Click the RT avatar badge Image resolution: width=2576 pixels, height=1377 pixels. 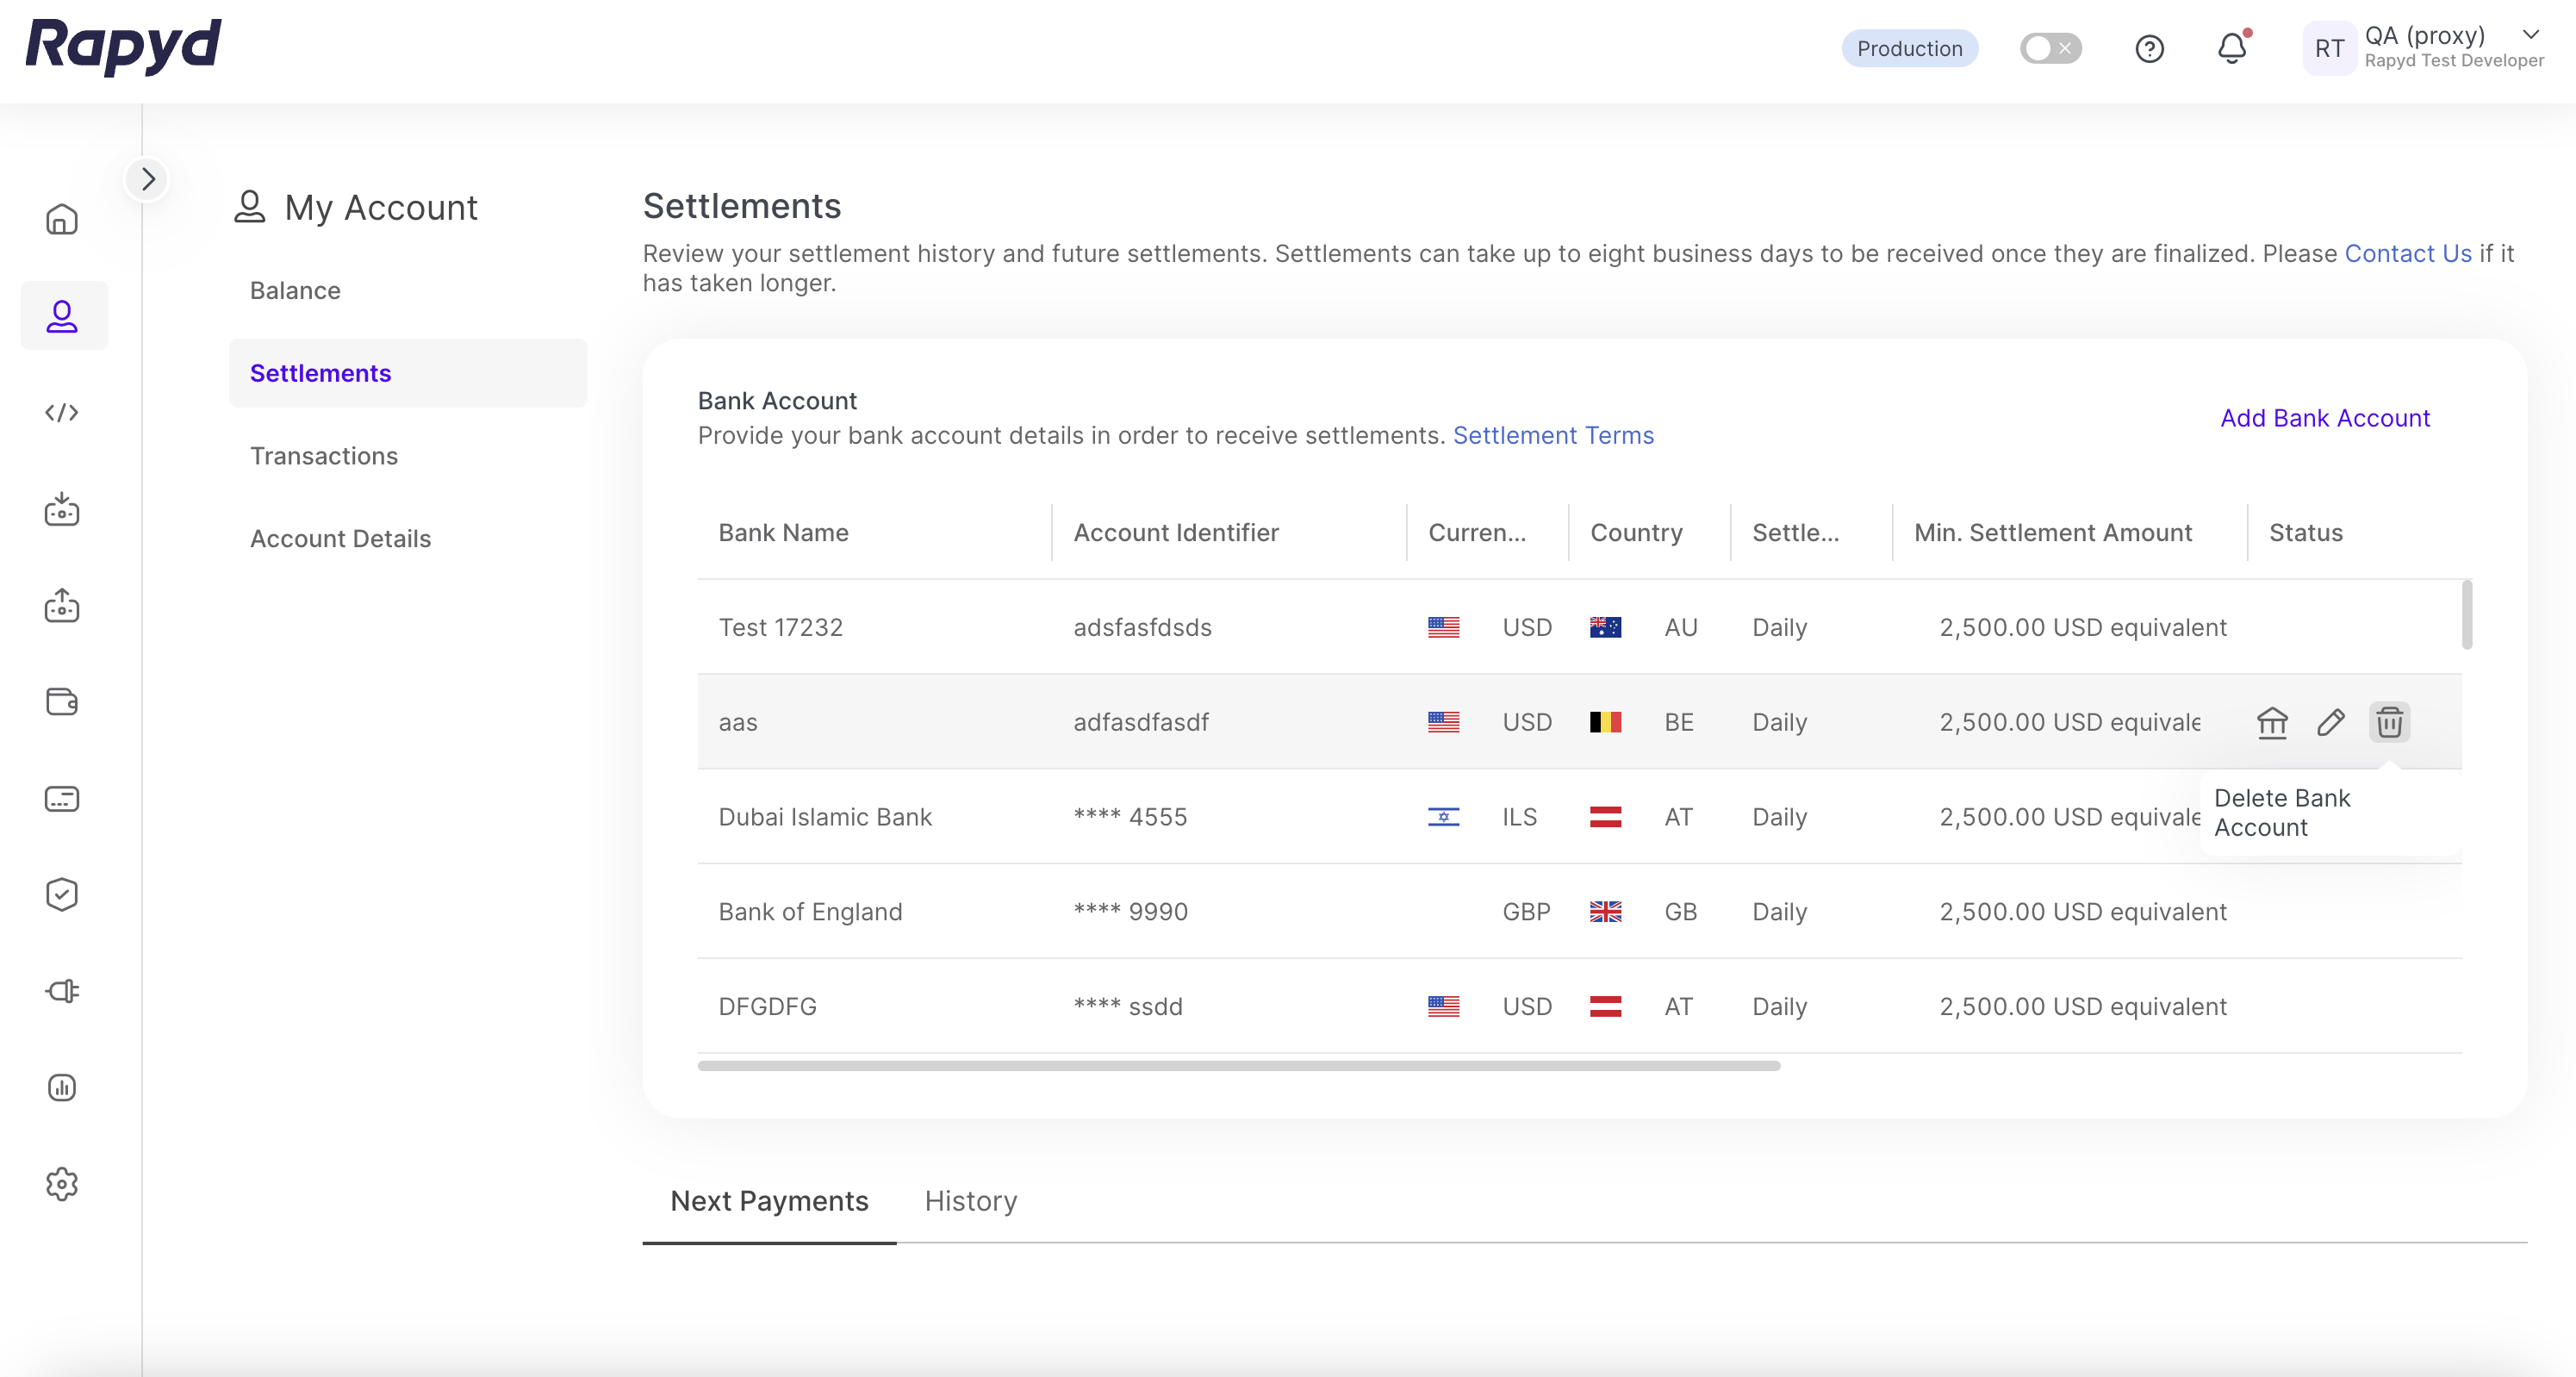click(2329, 48)
